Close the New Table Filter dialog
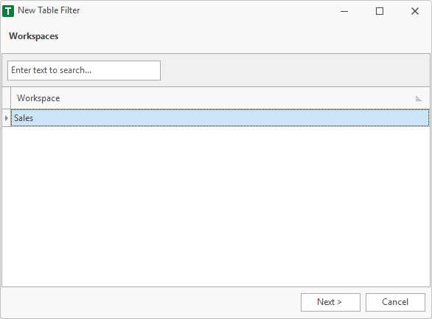Screen dimensions: 432x319 click(414, 11)
